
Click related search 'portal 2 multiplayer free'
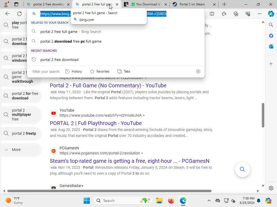(21, 115)
